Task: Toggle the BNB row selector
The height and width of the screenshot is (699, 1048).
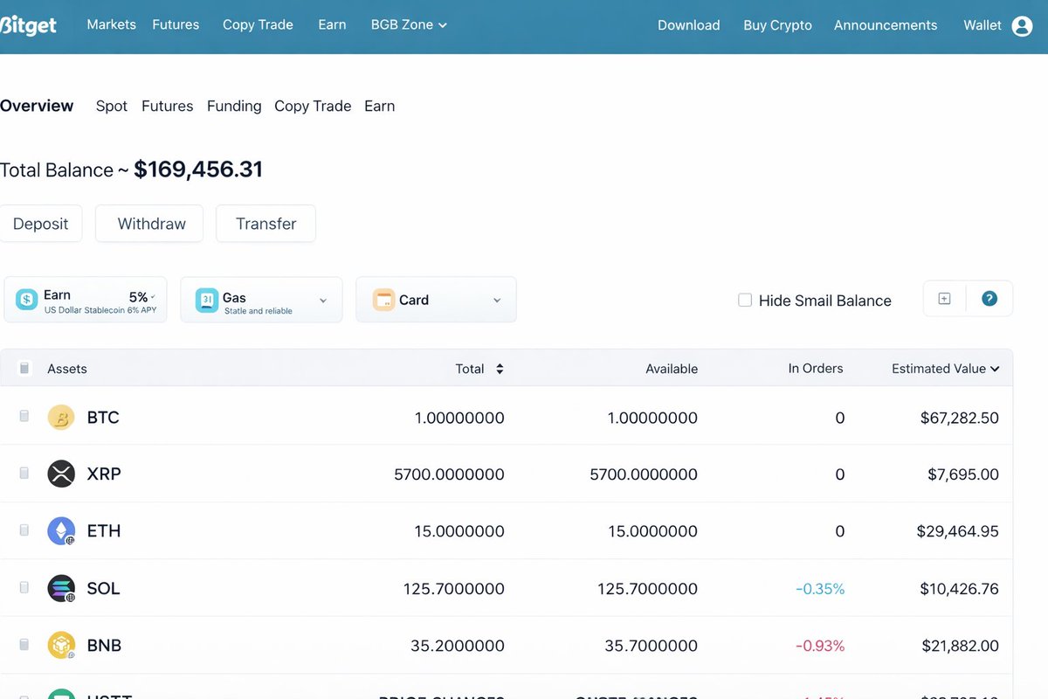Action: click(24, 645)
